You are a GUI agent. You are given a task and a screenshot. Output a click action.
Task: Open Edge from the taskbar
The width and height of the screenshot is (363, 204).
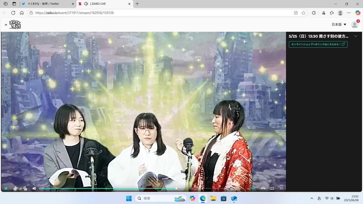click(x=203, y=198)
